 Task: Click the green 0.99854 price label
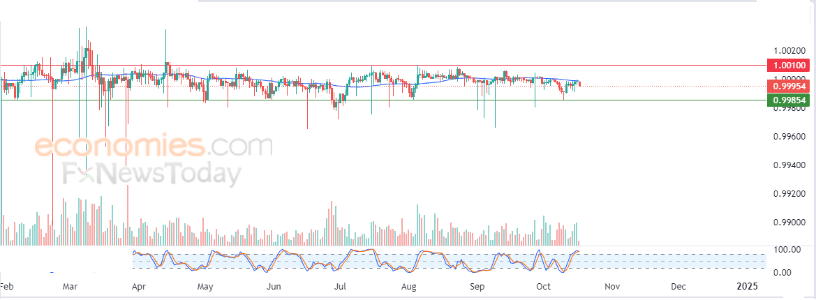tap(788, 100)
